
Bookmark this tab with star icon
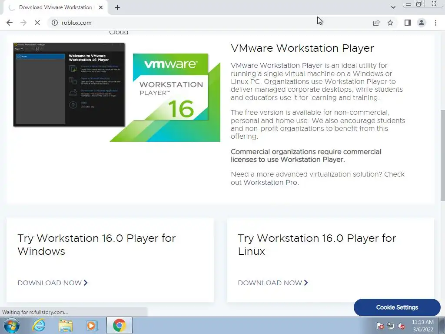coord(390,23)
